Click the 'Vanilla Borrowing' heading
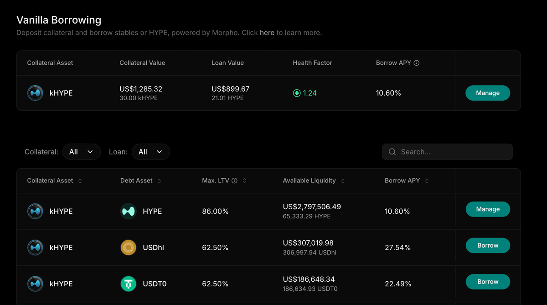The width and height of the screenshot is (547, 305). click(x=59, y=20)
